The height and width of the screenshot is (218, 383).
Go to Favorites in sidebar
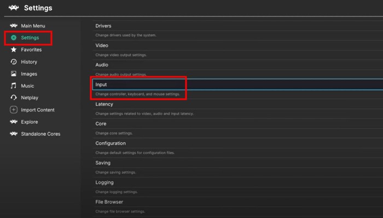click(x=31, y=50)
